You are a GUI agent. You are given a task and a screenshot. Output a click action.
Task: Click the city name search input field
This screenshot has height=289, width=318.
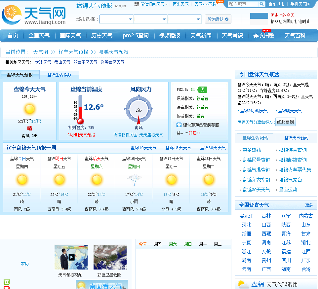243,4
